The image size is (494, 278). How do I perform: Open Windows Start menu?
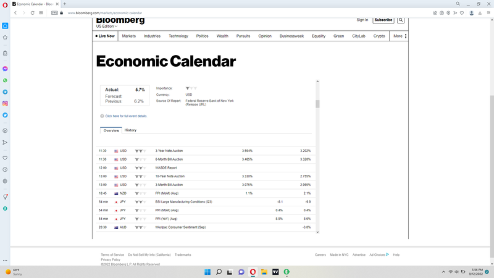(x=207, y=272)
